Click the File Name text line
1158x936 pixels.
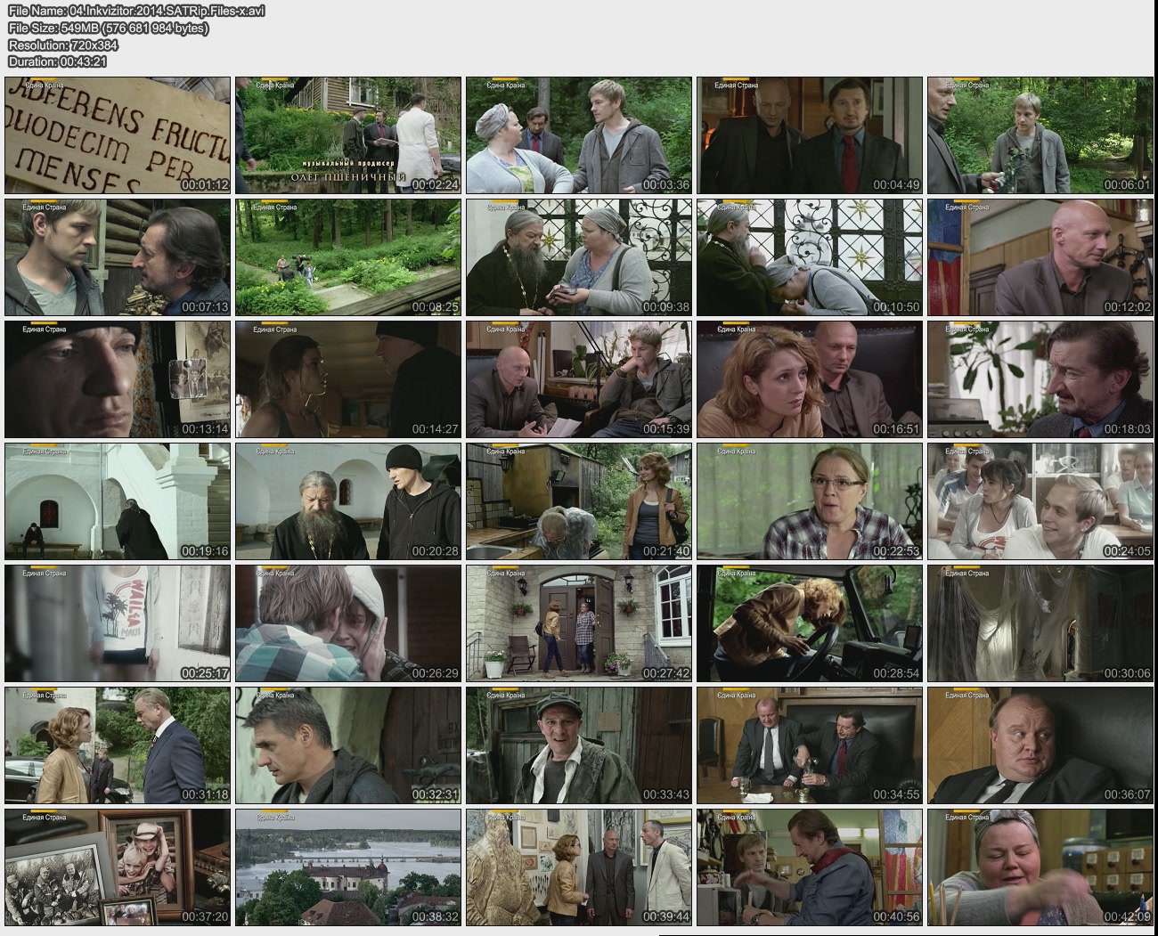point(135,11)
